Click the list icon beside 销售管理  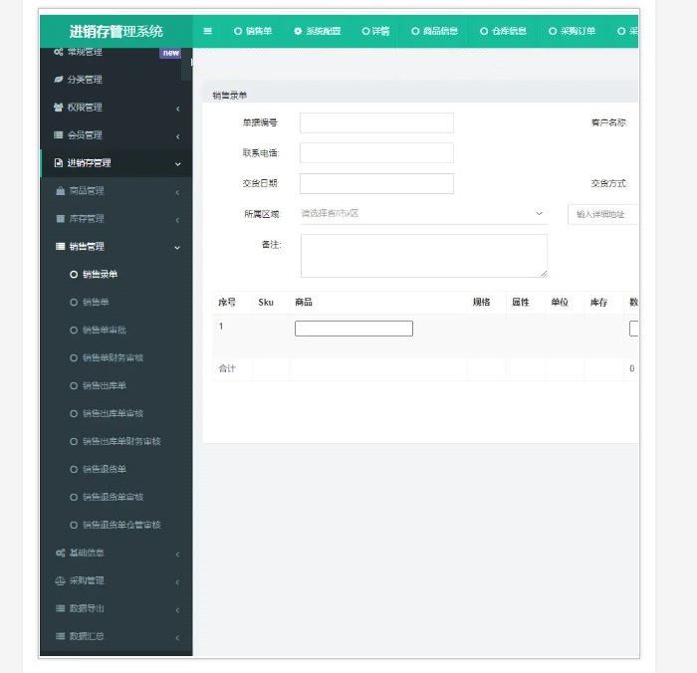pyautogui.click(x=61, y=247)
